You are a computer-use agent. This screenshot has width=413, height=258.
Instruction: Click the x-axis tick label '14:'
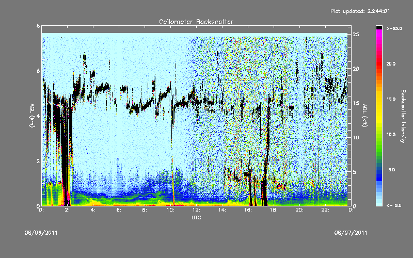tap(223, 210)
